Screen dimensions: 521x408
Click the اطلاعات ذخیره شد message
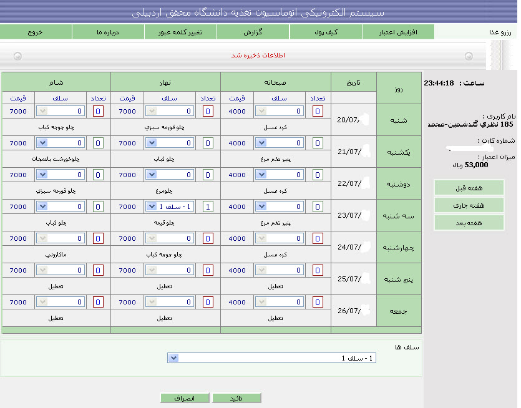click(258, 55)
